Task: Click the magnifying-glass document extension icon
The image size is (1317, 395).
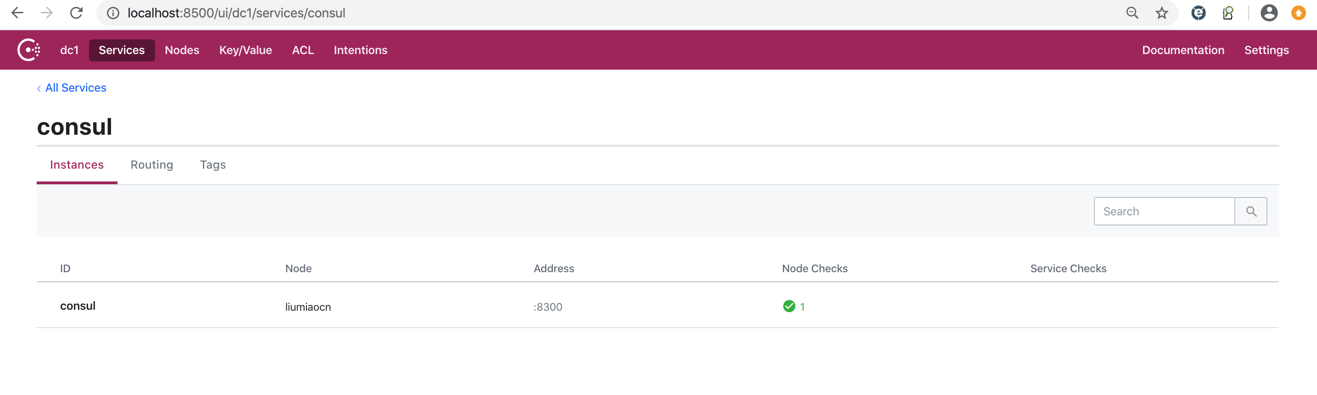Action: (1228, 13)
